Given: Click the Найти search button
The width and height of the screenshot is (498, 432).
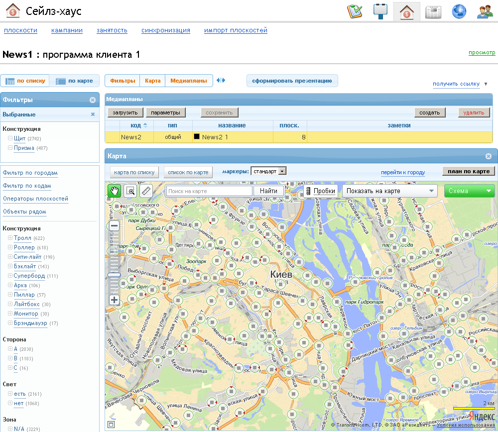Looking at the screenshot, I should [268, 191].
